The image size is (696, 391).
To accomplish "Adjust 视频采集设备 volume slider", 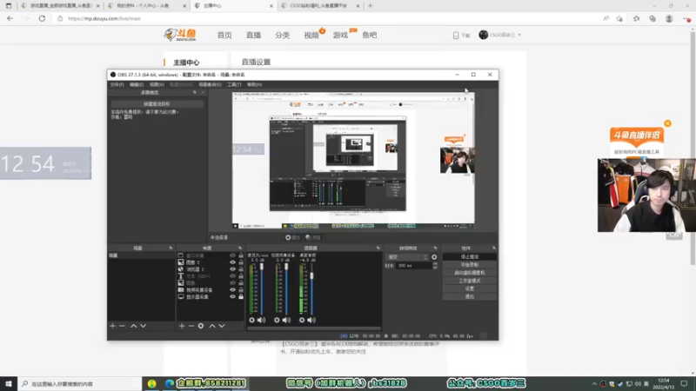I will pos(287,289).
